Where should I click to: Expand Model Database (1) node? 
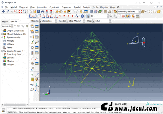point(2,34)
